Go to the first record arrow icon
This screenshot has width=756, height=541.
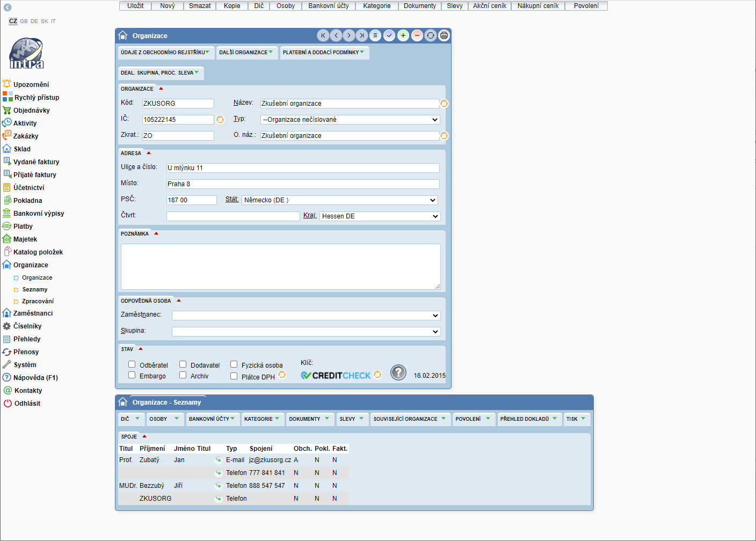[x=323, y=35]
